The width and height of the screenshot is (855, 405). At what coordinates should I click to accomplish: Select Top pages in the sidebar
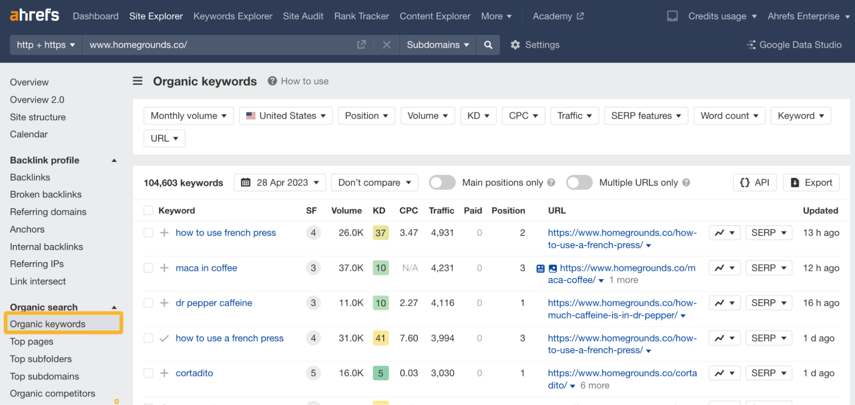click(x=31, y=341)
